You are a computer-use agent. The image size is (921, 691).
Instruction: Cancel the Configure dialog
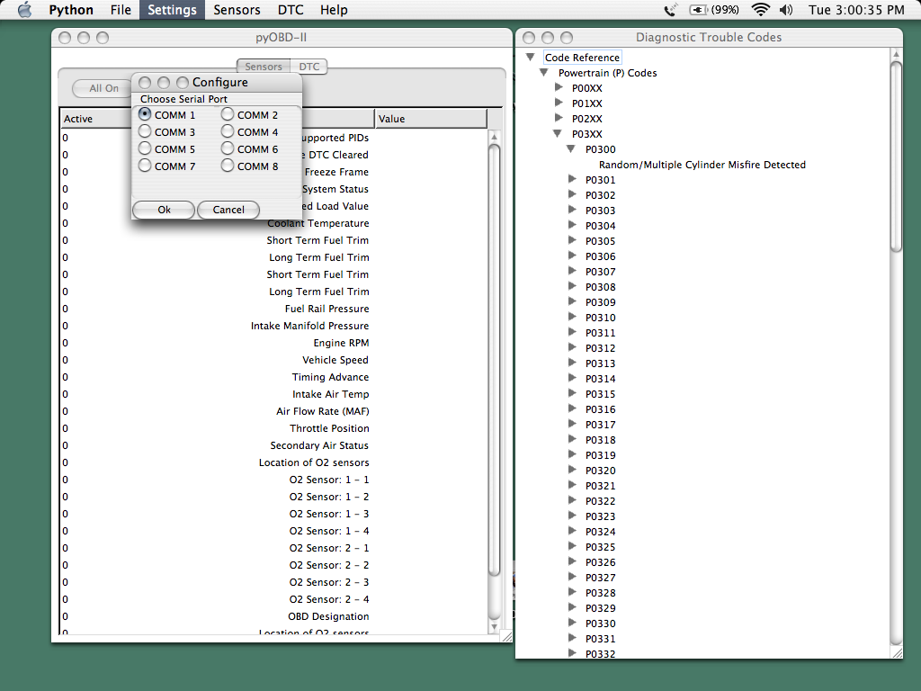(228, 210)
